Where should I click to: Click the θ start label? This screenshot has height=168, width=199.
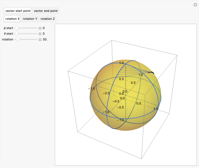(x=9, y=34)
